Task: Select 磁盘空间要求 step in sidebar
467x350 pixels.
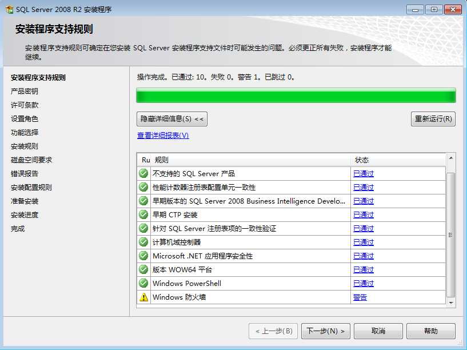Action: [x=31, y=160]
